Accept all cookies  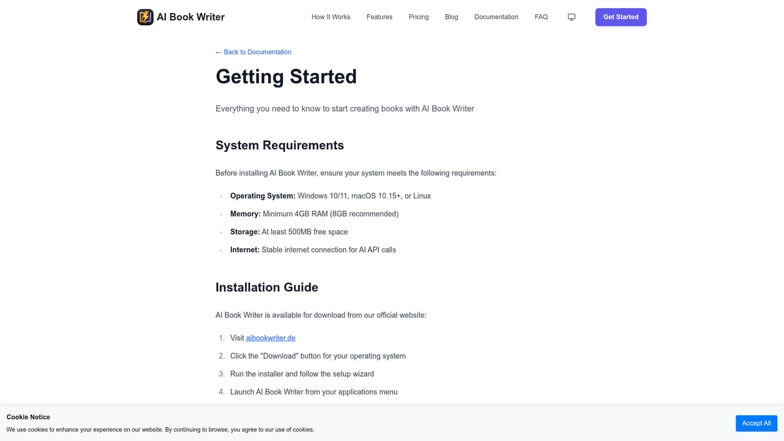[756, 423]
